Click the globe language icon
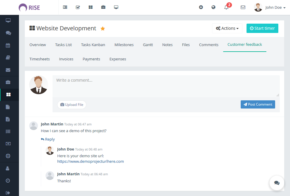290x196 pixels. coord(214,7)
